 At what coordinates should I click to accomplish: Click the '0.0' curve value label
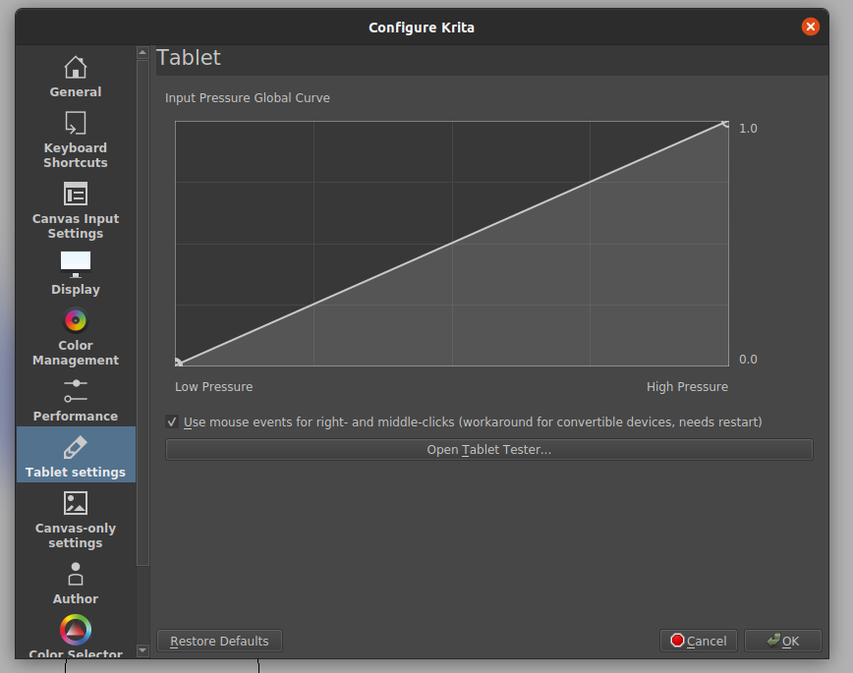(748, 359)
